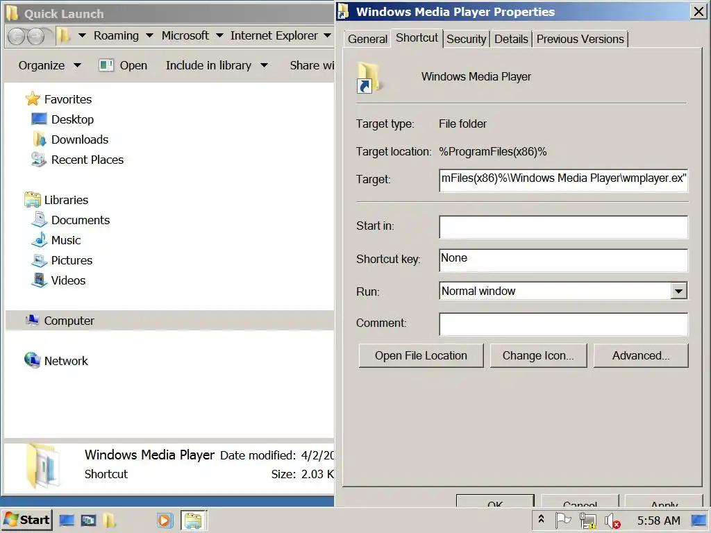Image resolution: width=711 pixels, height=533 pixels.
Task: Click the Network globe icon
Action: (32, 360)
